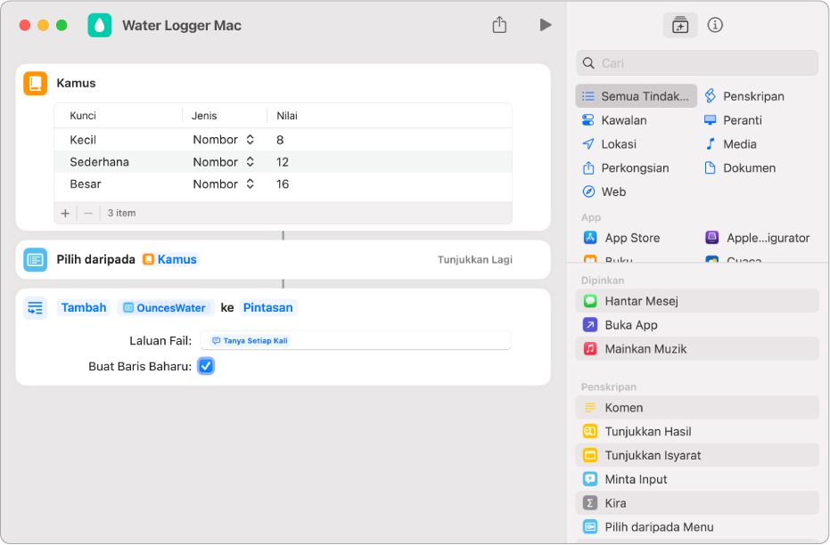Viewport: 830px width, 545px height.
Task: Open App Store actions
Action: click(x=621, y=238)
